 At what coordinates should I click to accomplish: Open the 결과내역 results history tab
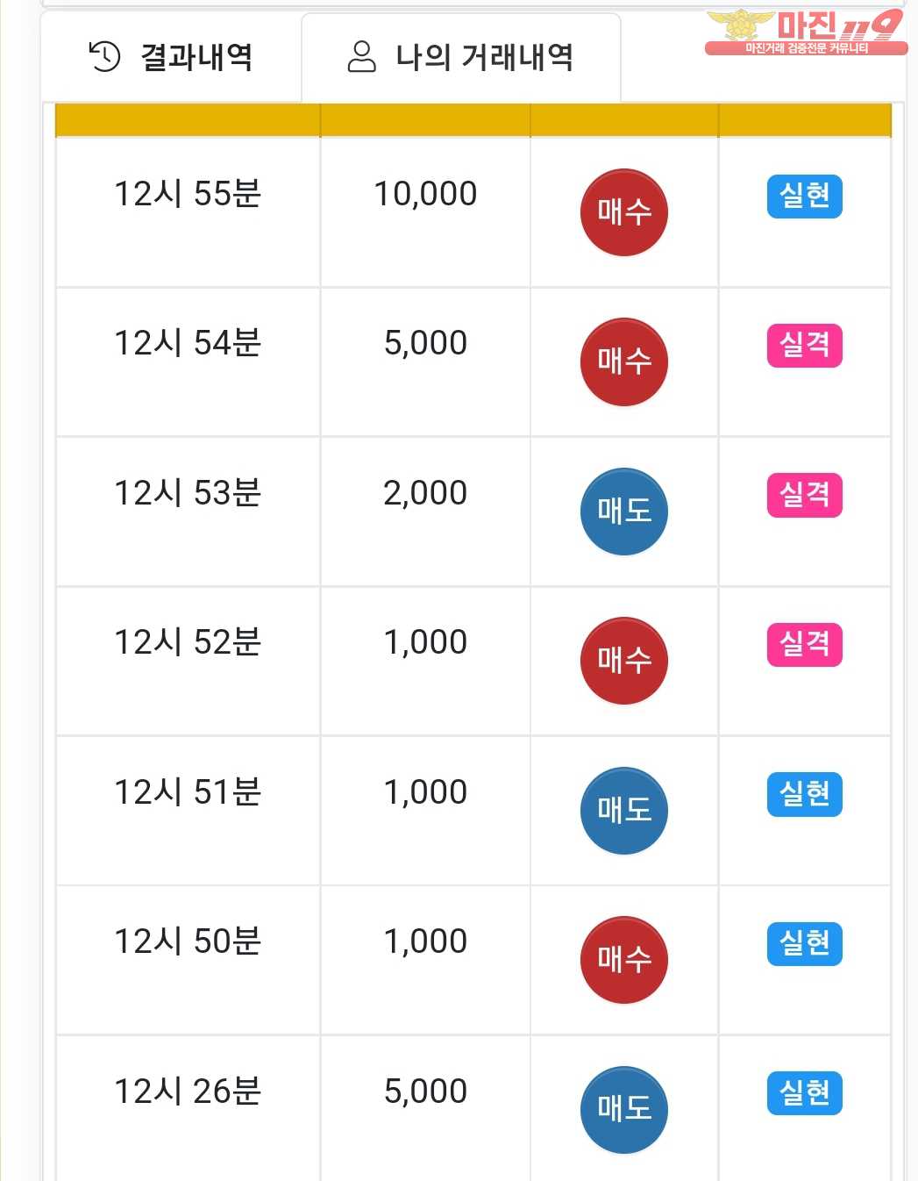point(172,58)
